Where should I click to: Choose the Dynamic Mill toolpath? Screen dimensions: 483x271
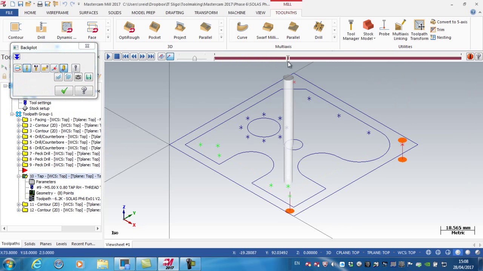point(67,30)
